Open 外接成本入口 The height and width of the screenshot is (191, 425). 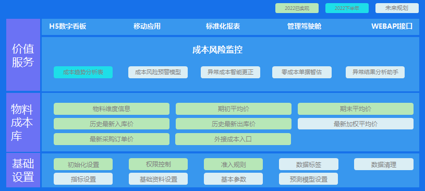click(x=233, y=139)
